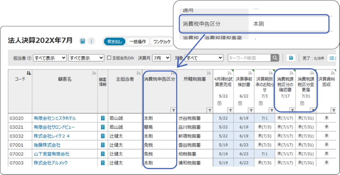340x175 pixels.
Task: Click the 本則 value in the callout panel
Action: (258, 24)
